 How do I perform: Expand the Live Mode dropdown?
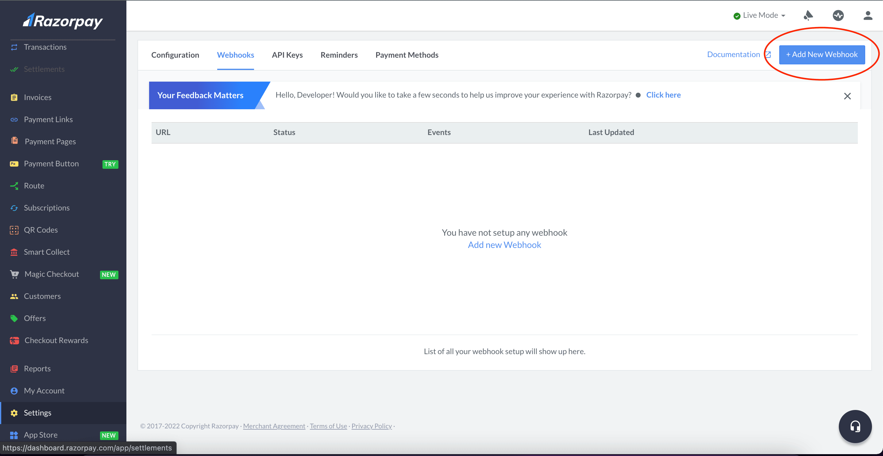pyautogui.click(x=759, y=15)
